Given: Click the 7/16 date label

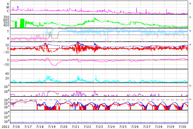Looking at the screenshot, I should [16, 127].
